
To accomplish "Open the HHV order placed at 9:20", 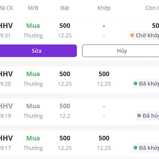I will point(6,74).
